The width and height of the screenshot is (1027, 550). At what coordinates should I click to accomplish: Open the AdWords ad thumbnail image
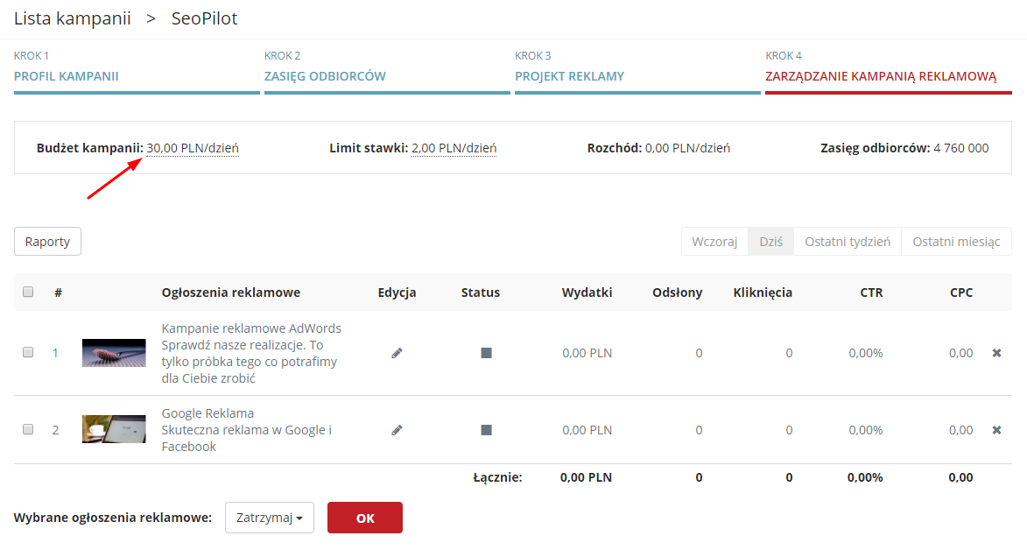114,353
